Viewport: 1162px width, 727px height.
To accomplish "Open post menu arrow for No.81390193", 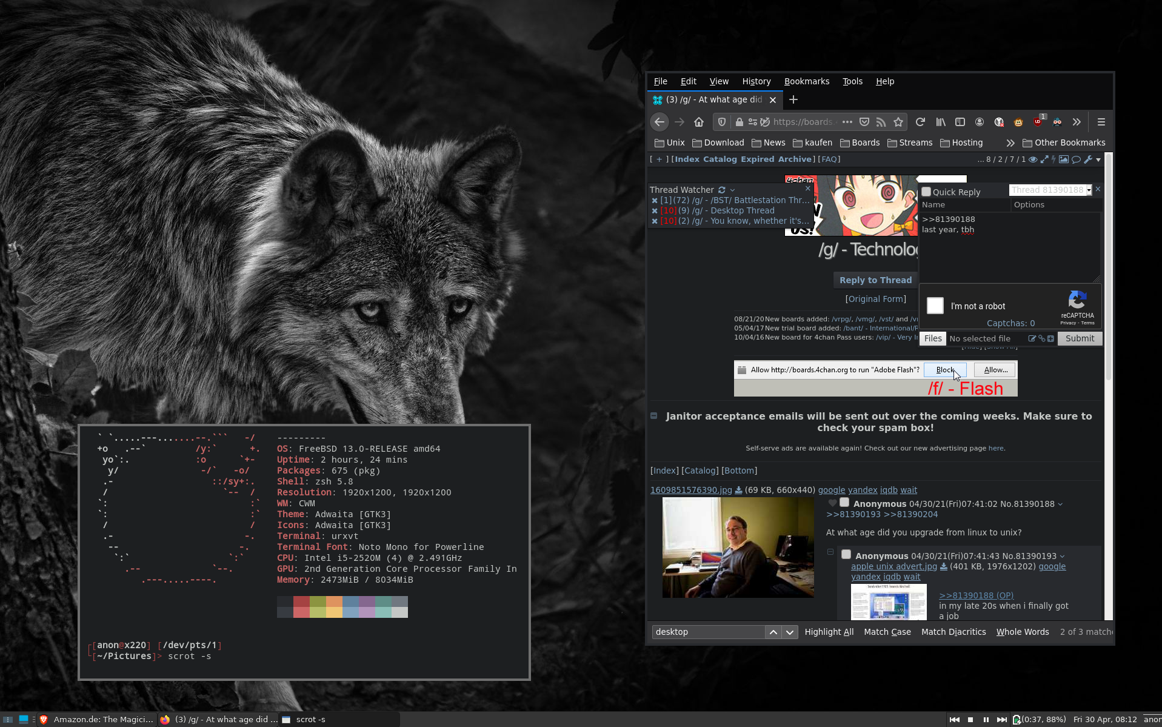I will coord(1062,556).
